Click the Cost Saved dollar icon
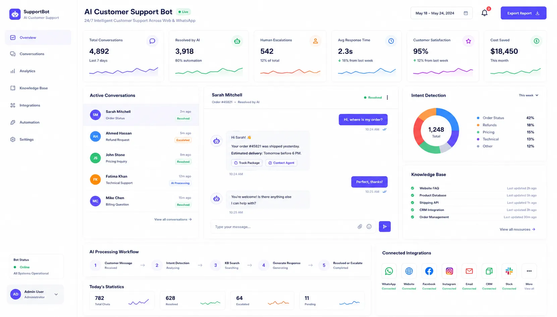 (x=536, y=41)
